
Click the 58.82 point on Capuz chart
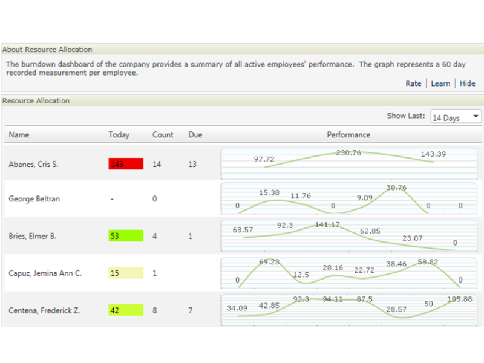tap(428, 262)
